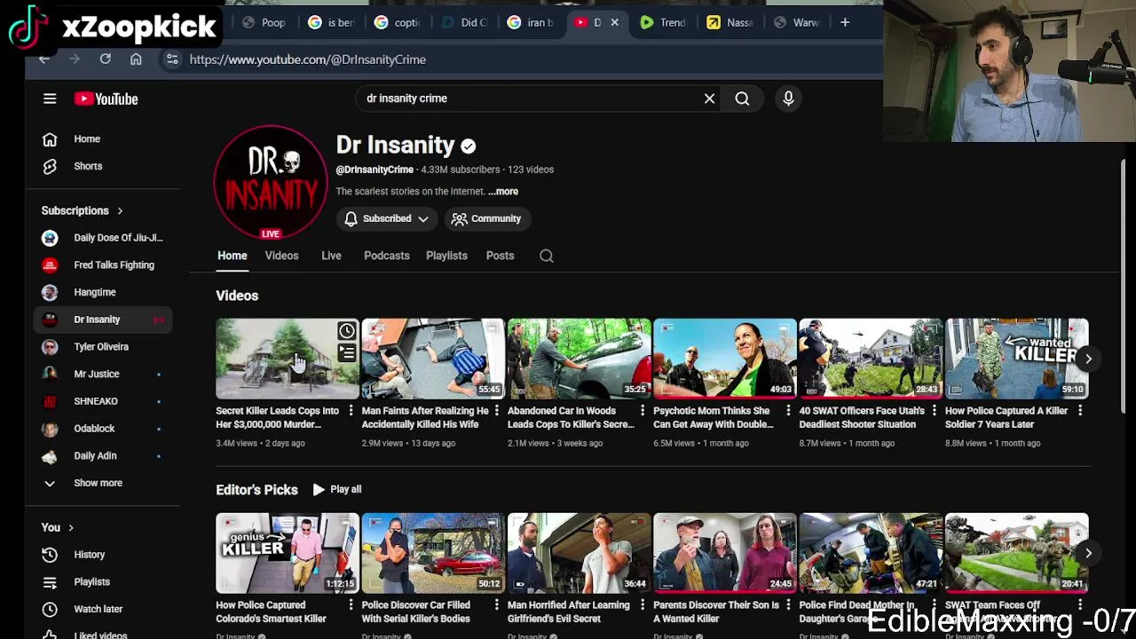Click the Dr Insanity channel avatar
Viewport: 1136px width, 639px height.
(271, 182)
